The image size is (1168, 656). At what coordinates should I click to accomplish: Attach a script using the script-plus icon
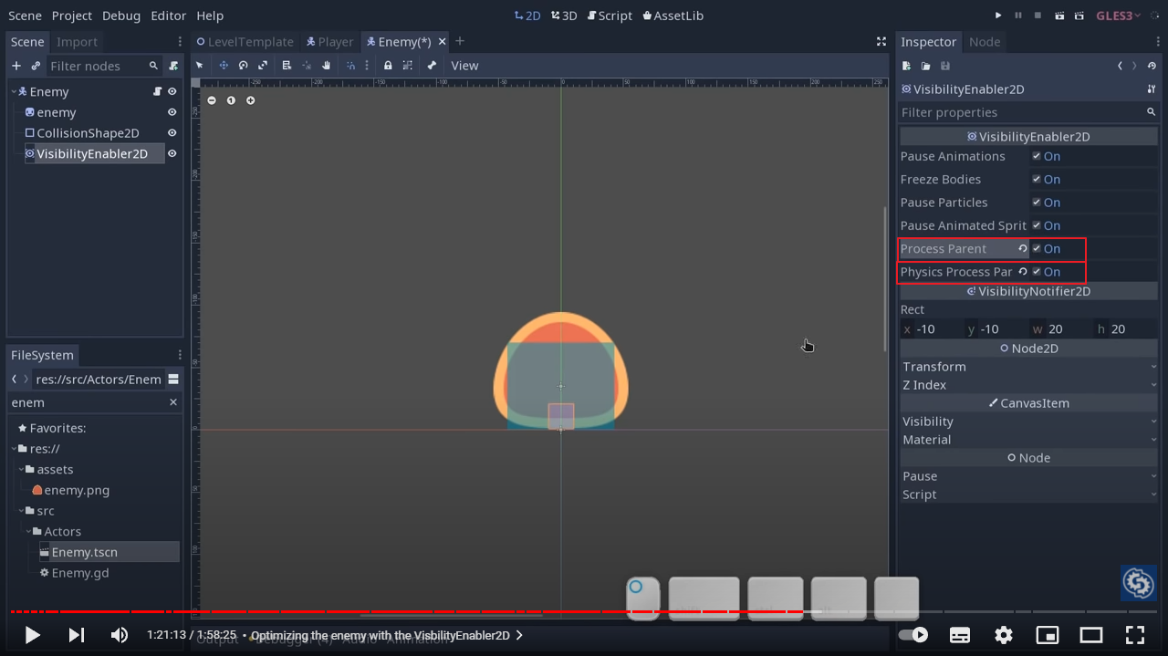(173, 66)
